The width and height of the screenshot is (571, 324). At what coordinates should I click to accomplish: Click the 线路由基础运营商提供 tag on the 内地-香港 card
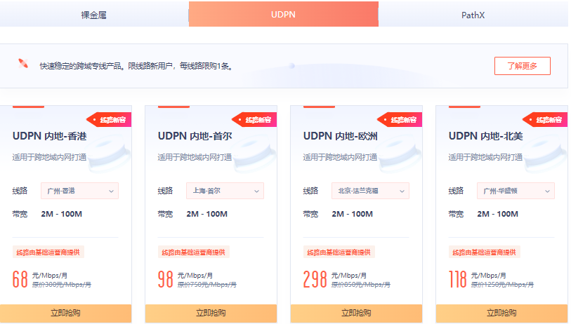48,252
